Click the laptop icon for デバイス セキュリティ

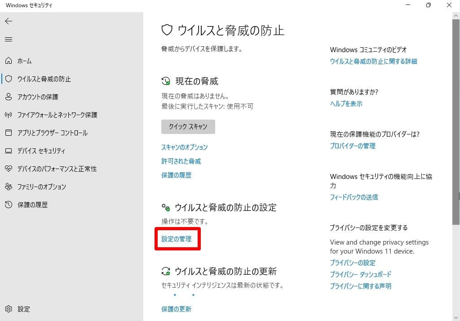pyautogui.click(x=9, y=151)
